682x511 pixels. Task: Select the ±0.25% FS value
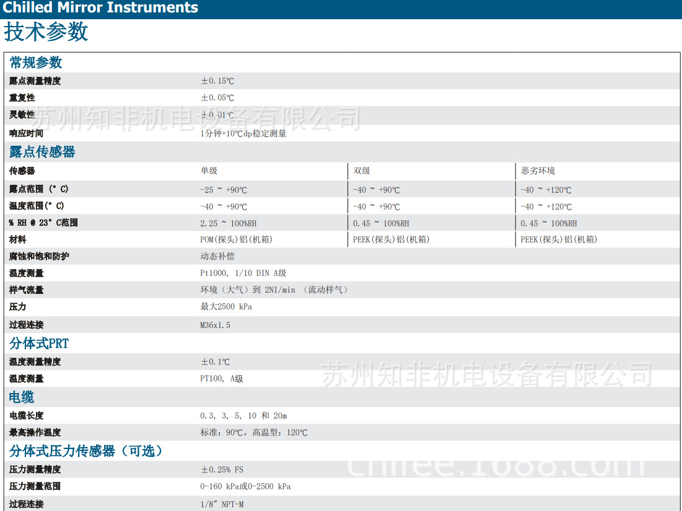(222, 469)
